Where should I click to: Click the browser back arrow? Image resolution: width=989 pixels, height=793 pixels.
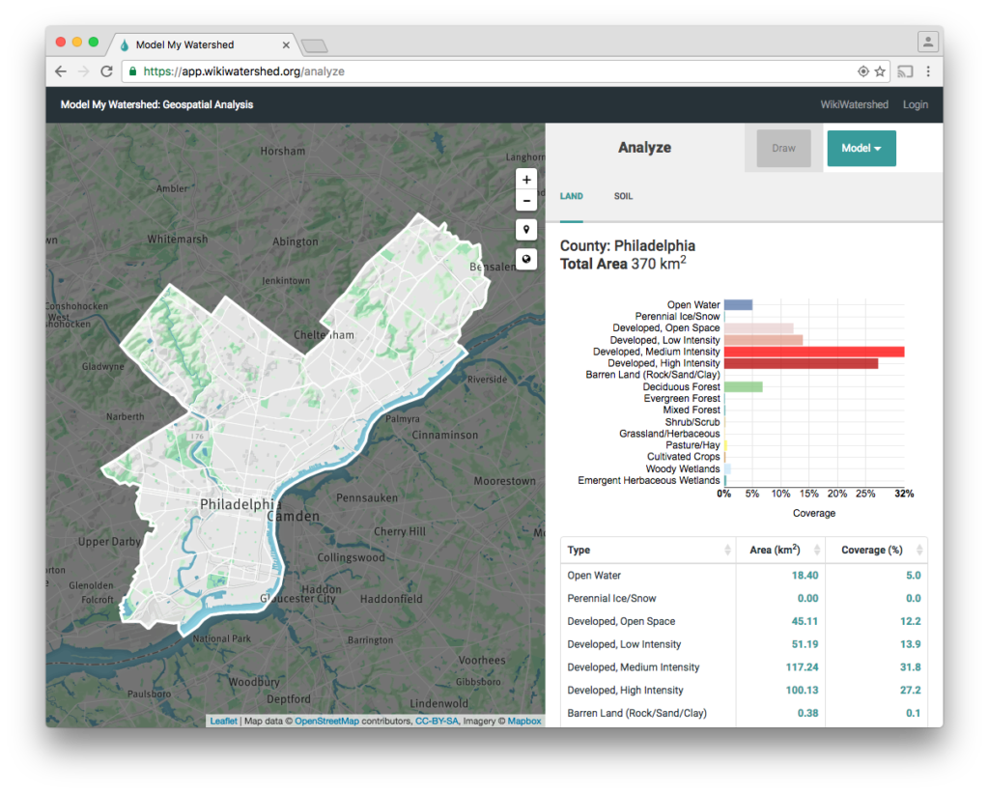(x=60, y=71)
